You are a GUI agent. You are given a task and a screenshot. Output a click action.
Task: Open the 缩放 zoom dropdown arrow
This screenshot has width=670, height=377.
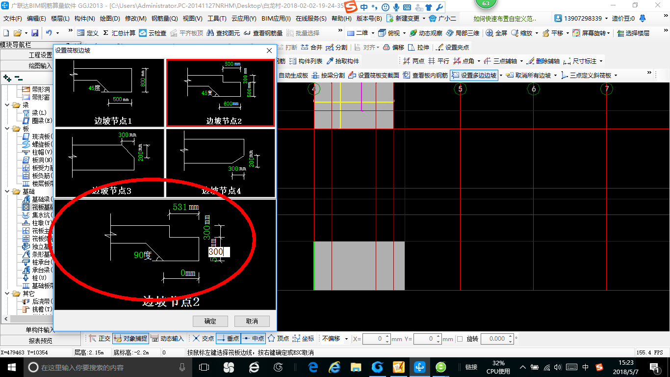(x=537, y=33)
